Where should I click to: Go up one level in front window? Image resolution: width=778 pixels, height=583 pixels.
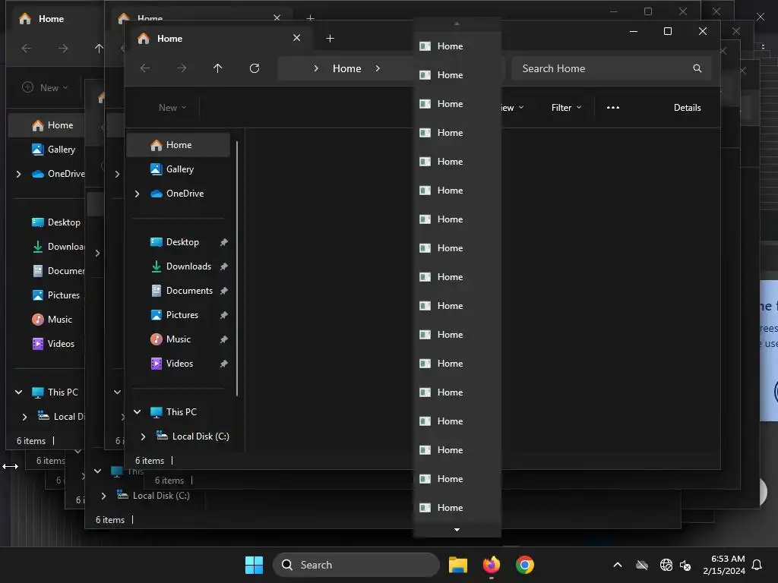pyautogui.click(x=218, y=68)
